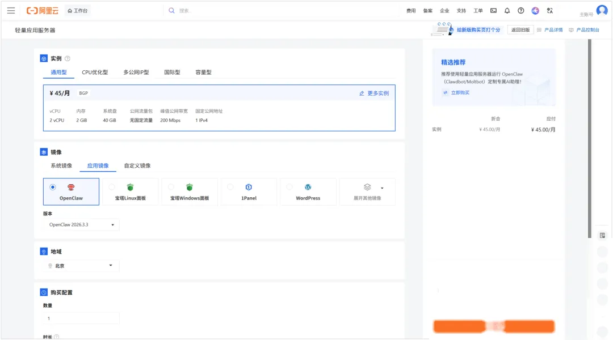The width and height of the screenshot is (613, 340).
Task: Open the 北京 region dropdown
Action: coord(81,266)
